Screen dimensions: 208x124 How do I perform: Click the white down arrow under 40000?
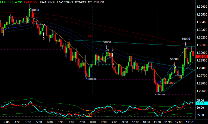pos(186,44)
